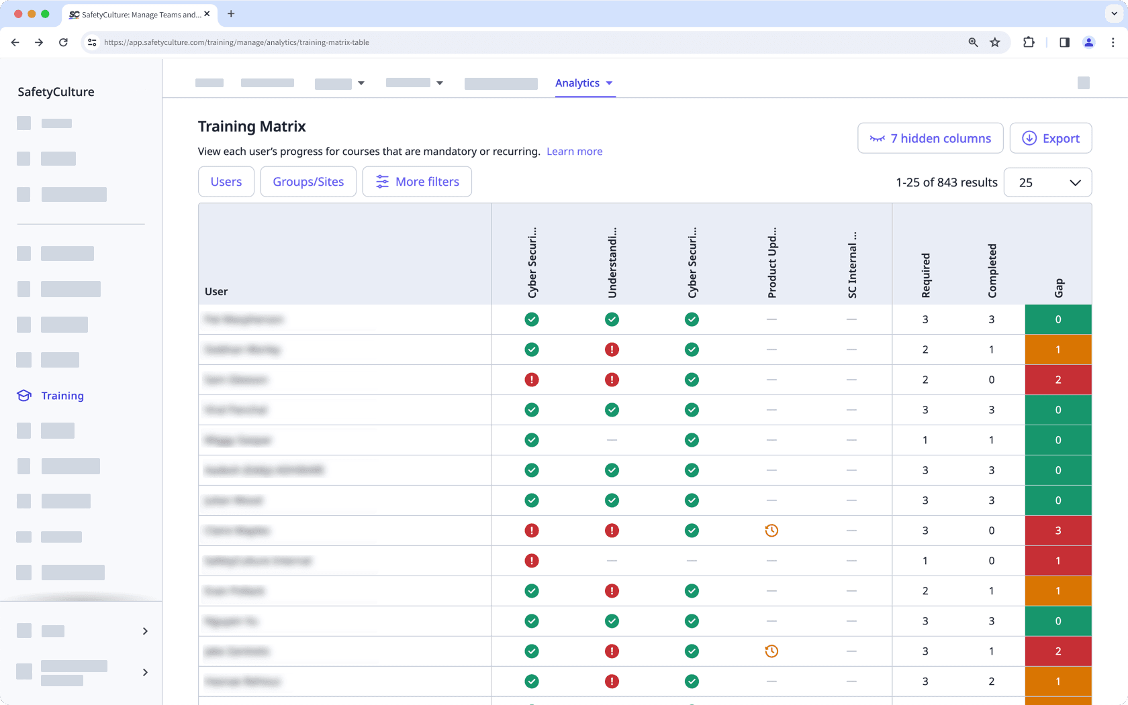Click the green Gap cell showing 0
Viewport: 1128px width, 705px height.
[x=1057, y=319]
